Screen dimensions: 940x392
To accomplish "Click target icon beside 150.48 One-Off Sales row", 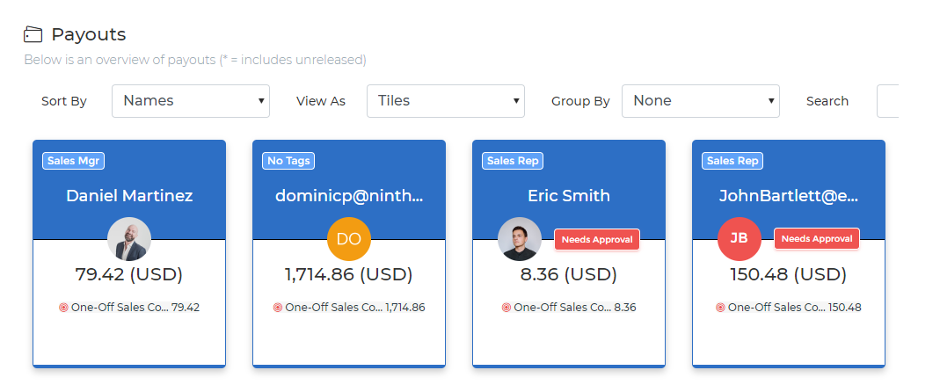I will 720,308.
